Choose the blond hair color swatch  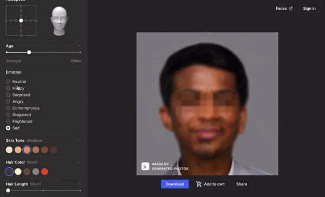(x=18, y=172)
